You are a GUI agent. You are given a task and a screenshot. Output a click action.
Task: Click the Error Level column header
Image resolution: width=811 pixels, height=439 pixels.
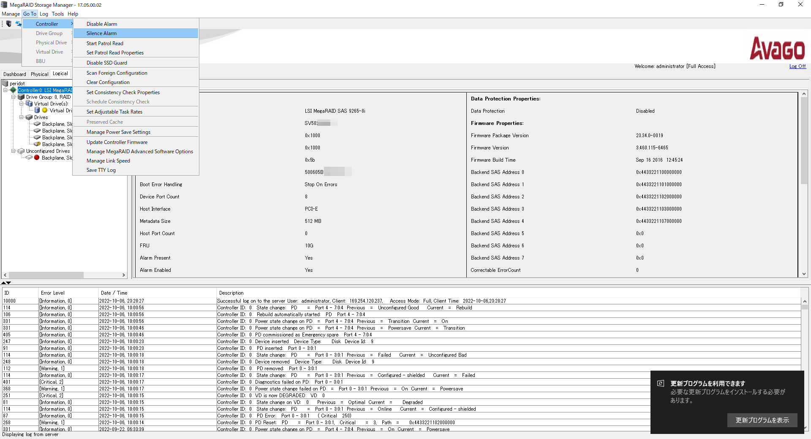pyautogui.click(x=53, y=293)
